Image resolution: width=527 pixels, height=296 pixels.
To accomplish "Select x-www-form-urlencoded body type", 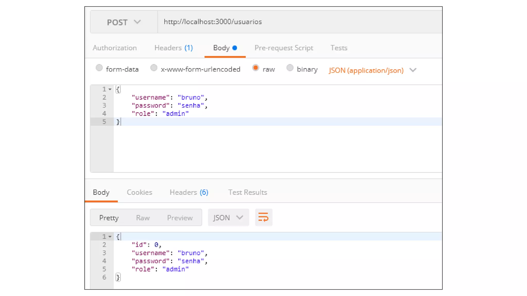I will pos(154,68).
